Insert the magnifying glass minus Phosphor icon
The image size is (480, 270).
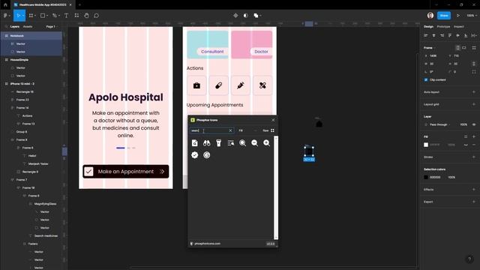click(x=254, y=143)
